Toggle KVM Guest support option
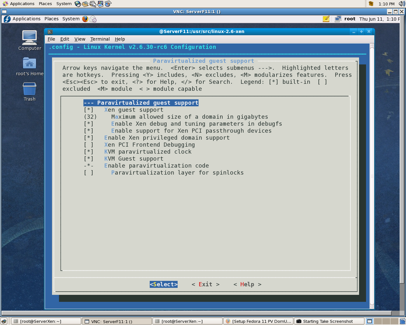This screenshot has width=406, height=325. (124, 159)
